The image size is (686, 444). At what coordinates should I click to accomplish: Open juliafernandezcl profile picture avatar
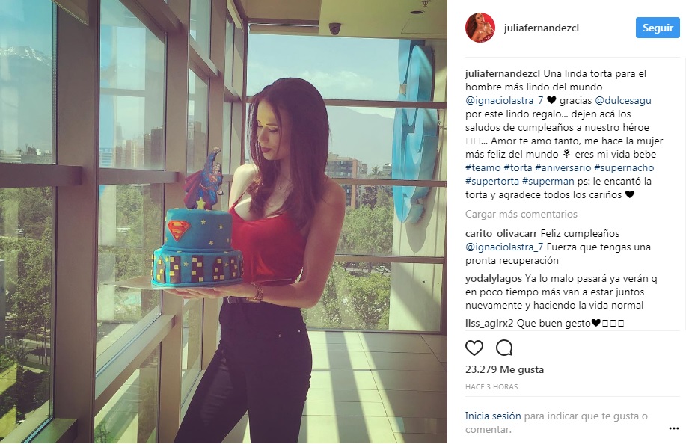pos(480,28)
